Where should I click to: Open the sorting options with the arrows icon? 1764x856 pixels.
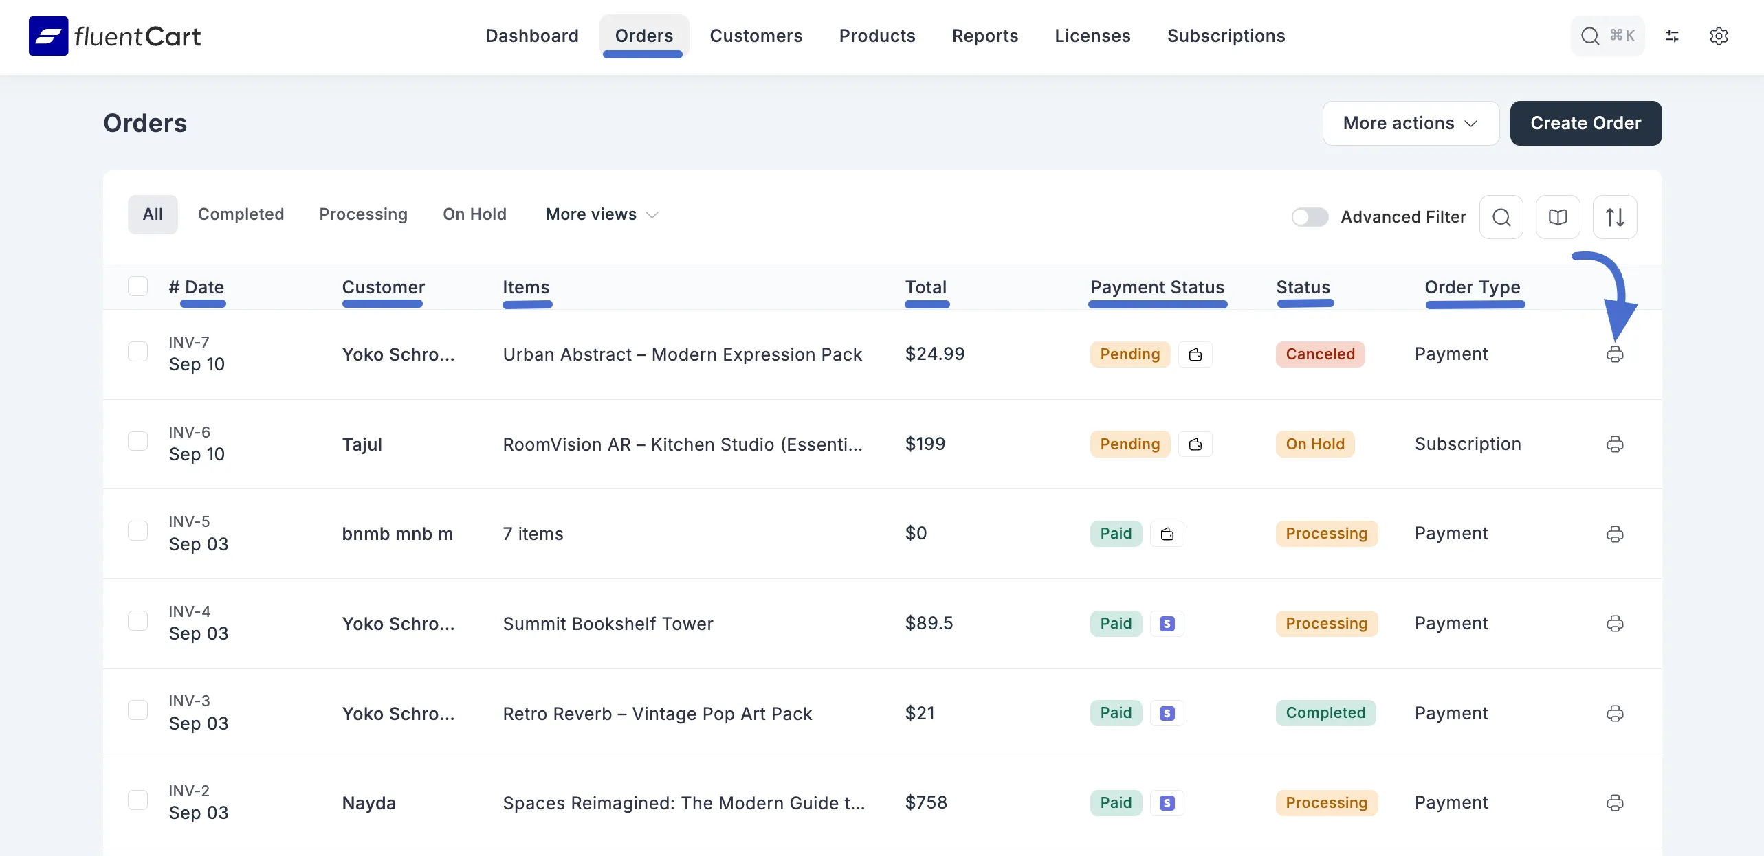1615,217
